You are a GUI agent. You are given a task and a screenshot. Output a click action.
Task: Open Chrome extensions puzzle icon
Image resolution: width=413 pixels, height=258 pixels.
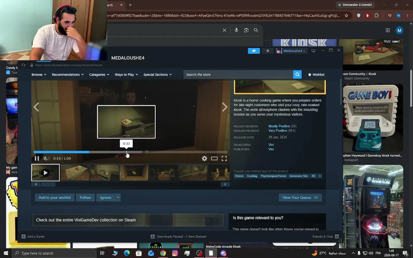(x=376, y=15)
